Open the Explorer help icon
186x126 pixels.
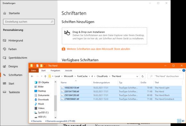[x=184, y=70]
